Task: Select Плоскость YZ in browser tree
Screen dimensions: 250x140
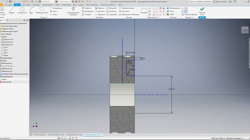Action: tap(7, 39)
